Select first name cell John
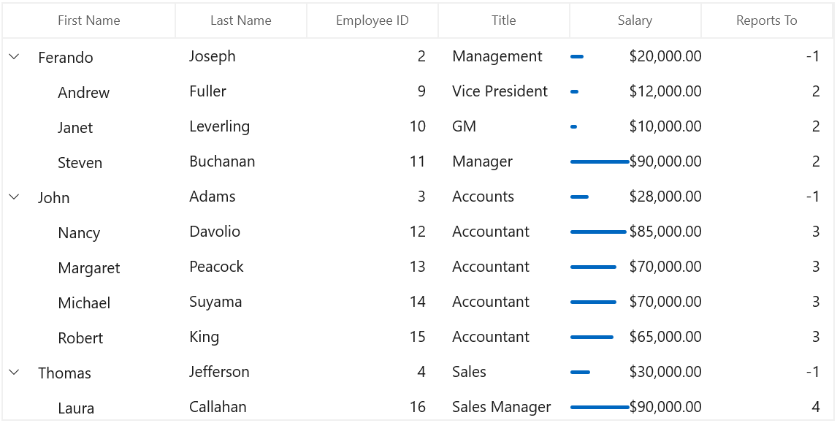This screenshot has height=423, width=837. (x=54, y=197)
